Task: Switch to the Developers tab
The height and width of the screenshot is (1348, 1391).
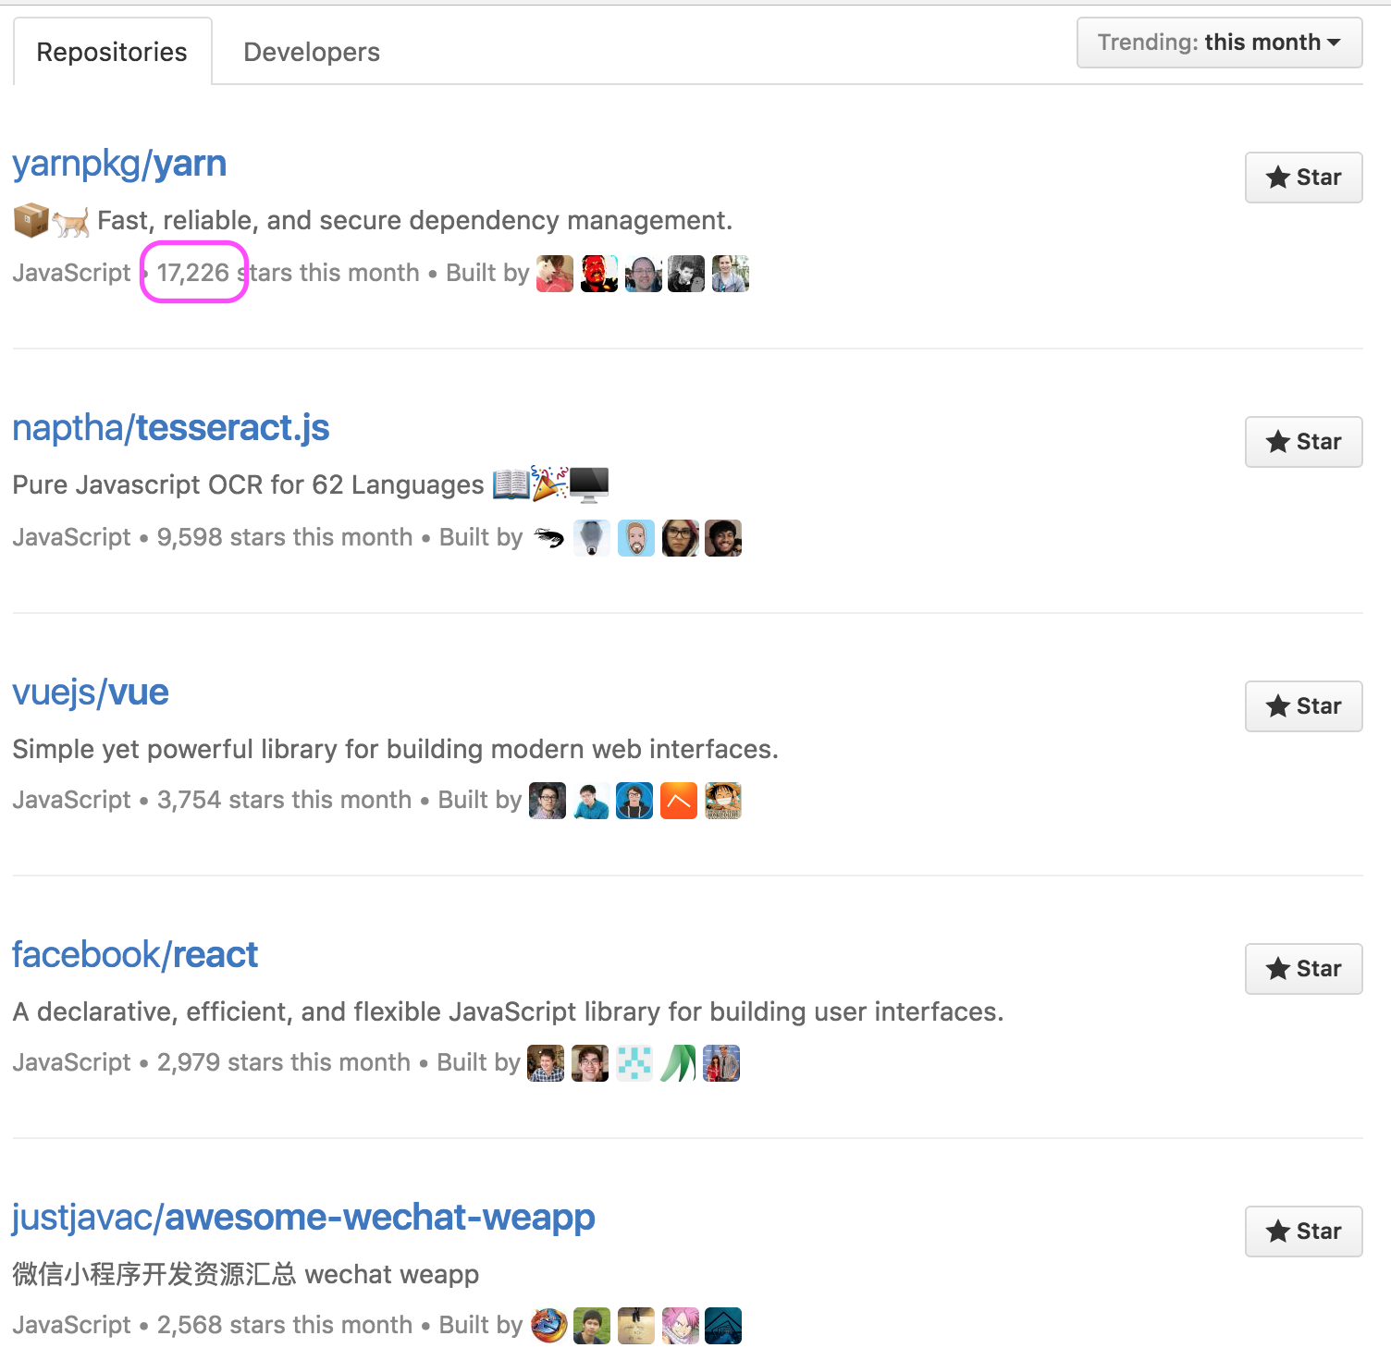Action: click(x=312, y=52)
